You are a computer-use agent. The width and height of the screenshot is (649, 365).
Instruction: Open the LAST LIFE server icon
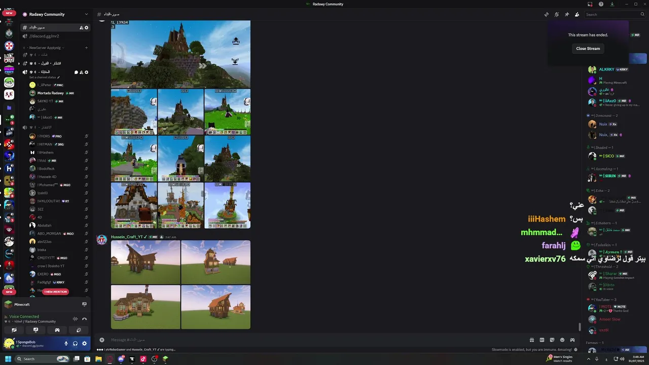click(x=9, y=58)
